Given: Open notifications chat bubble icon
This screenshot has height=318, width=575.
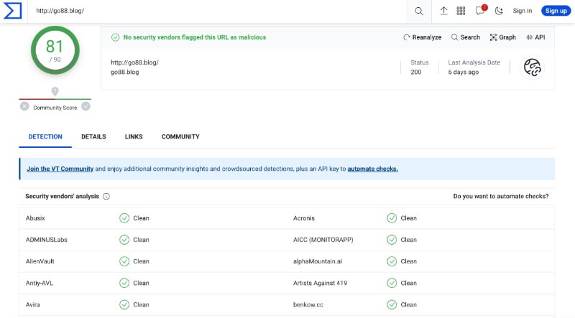Looking at the screenshot, I should 480,10.
